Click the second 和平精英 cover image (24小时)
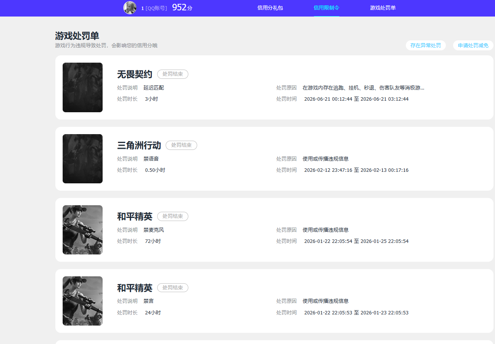495x344 pixels. tap(83, 301)
